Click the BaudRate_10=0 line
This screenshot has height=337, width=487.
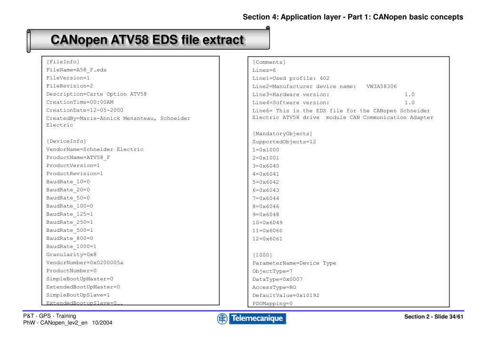pos(68,182)
